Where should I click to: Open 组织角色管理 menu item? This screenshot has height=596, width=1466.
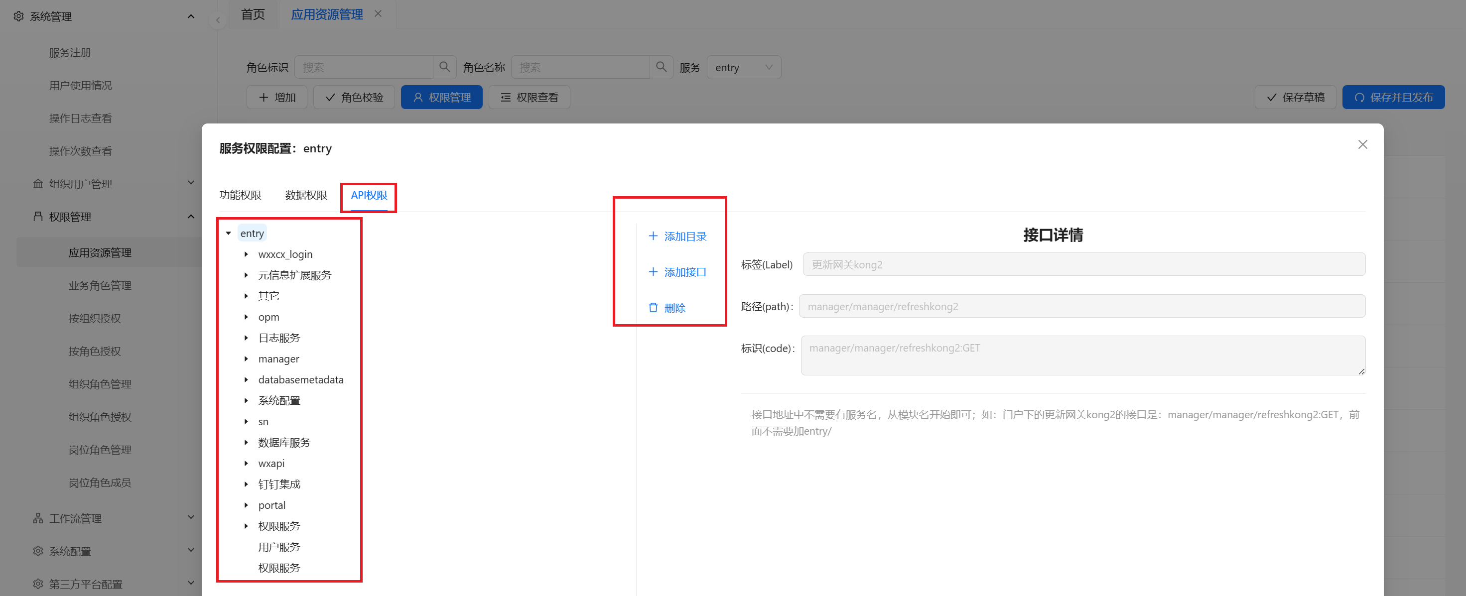[100, 384]
